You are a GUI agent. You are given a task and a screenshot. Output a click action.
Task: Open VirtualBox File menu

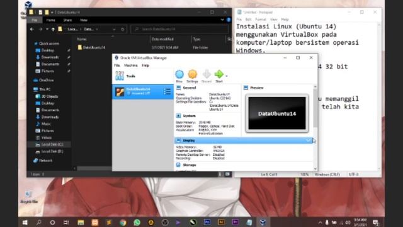[117, 66]
